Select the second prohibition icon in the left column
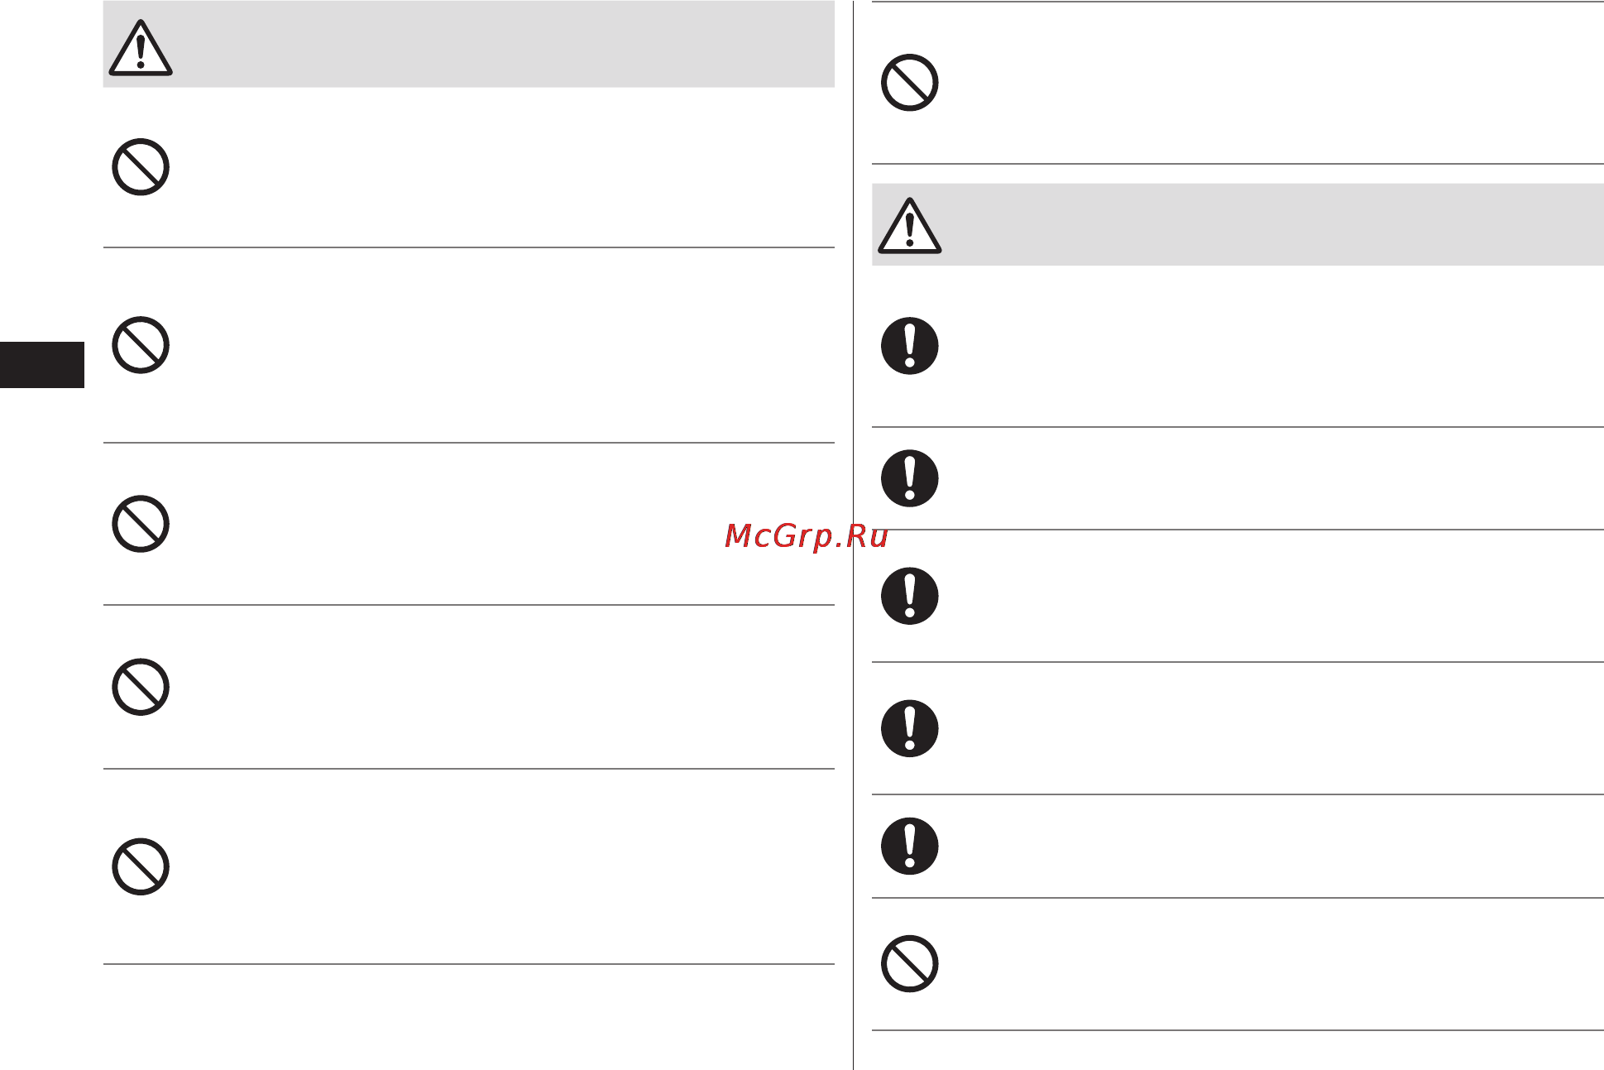This screenshot has height=1070, width=1604. pyautogui.click(x=141, y=345)
